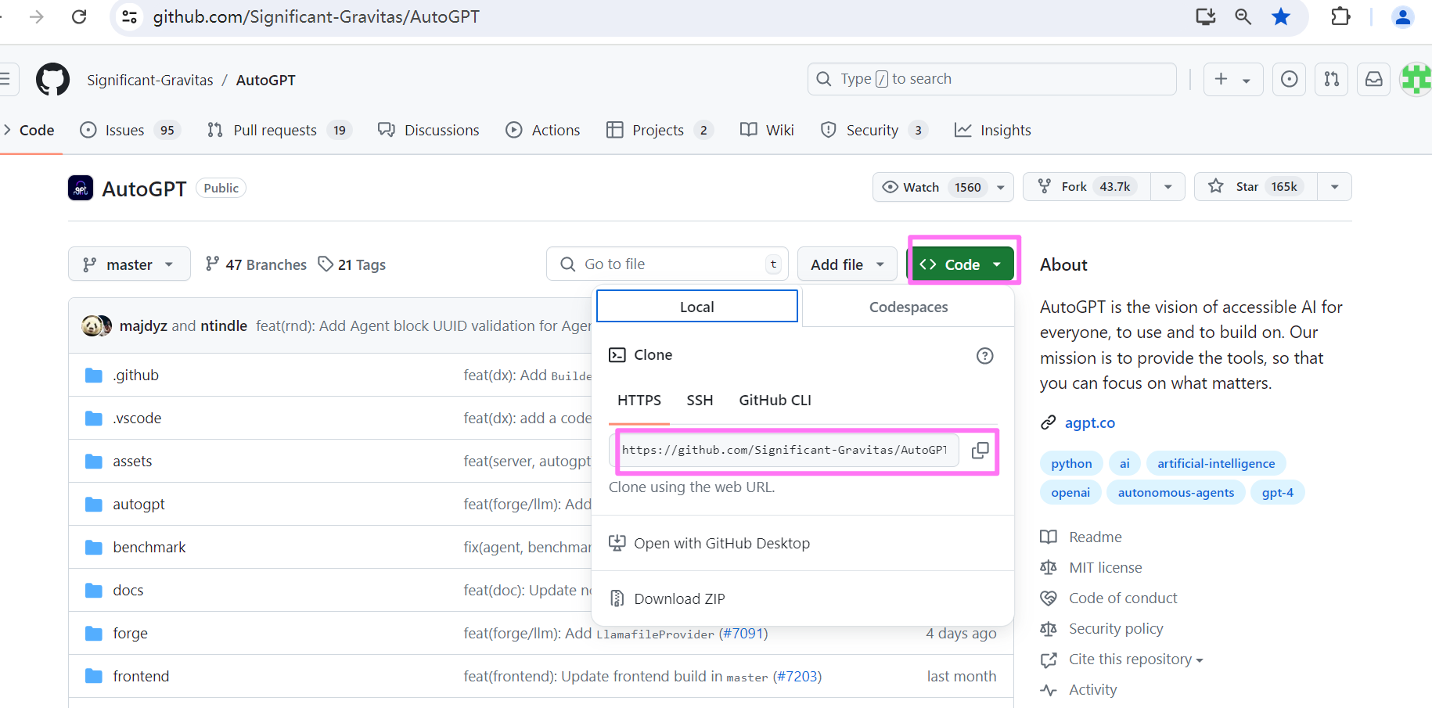Image resolution: width=1432 pixels, height=708 pixels.
Task: Select the SSH clone protocol
Action: (700, 401)
